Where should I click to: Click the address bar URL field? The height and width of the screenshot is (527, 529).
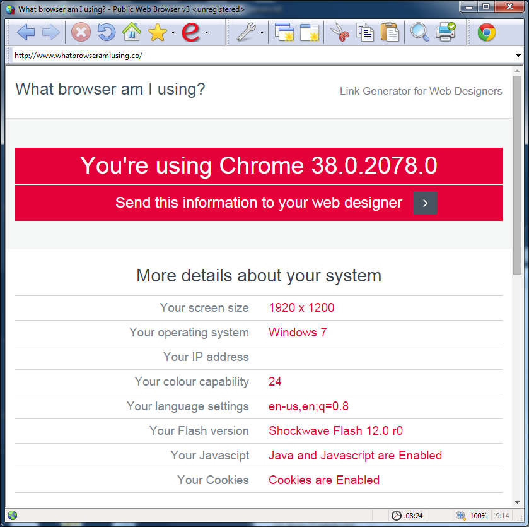(262, 56)
